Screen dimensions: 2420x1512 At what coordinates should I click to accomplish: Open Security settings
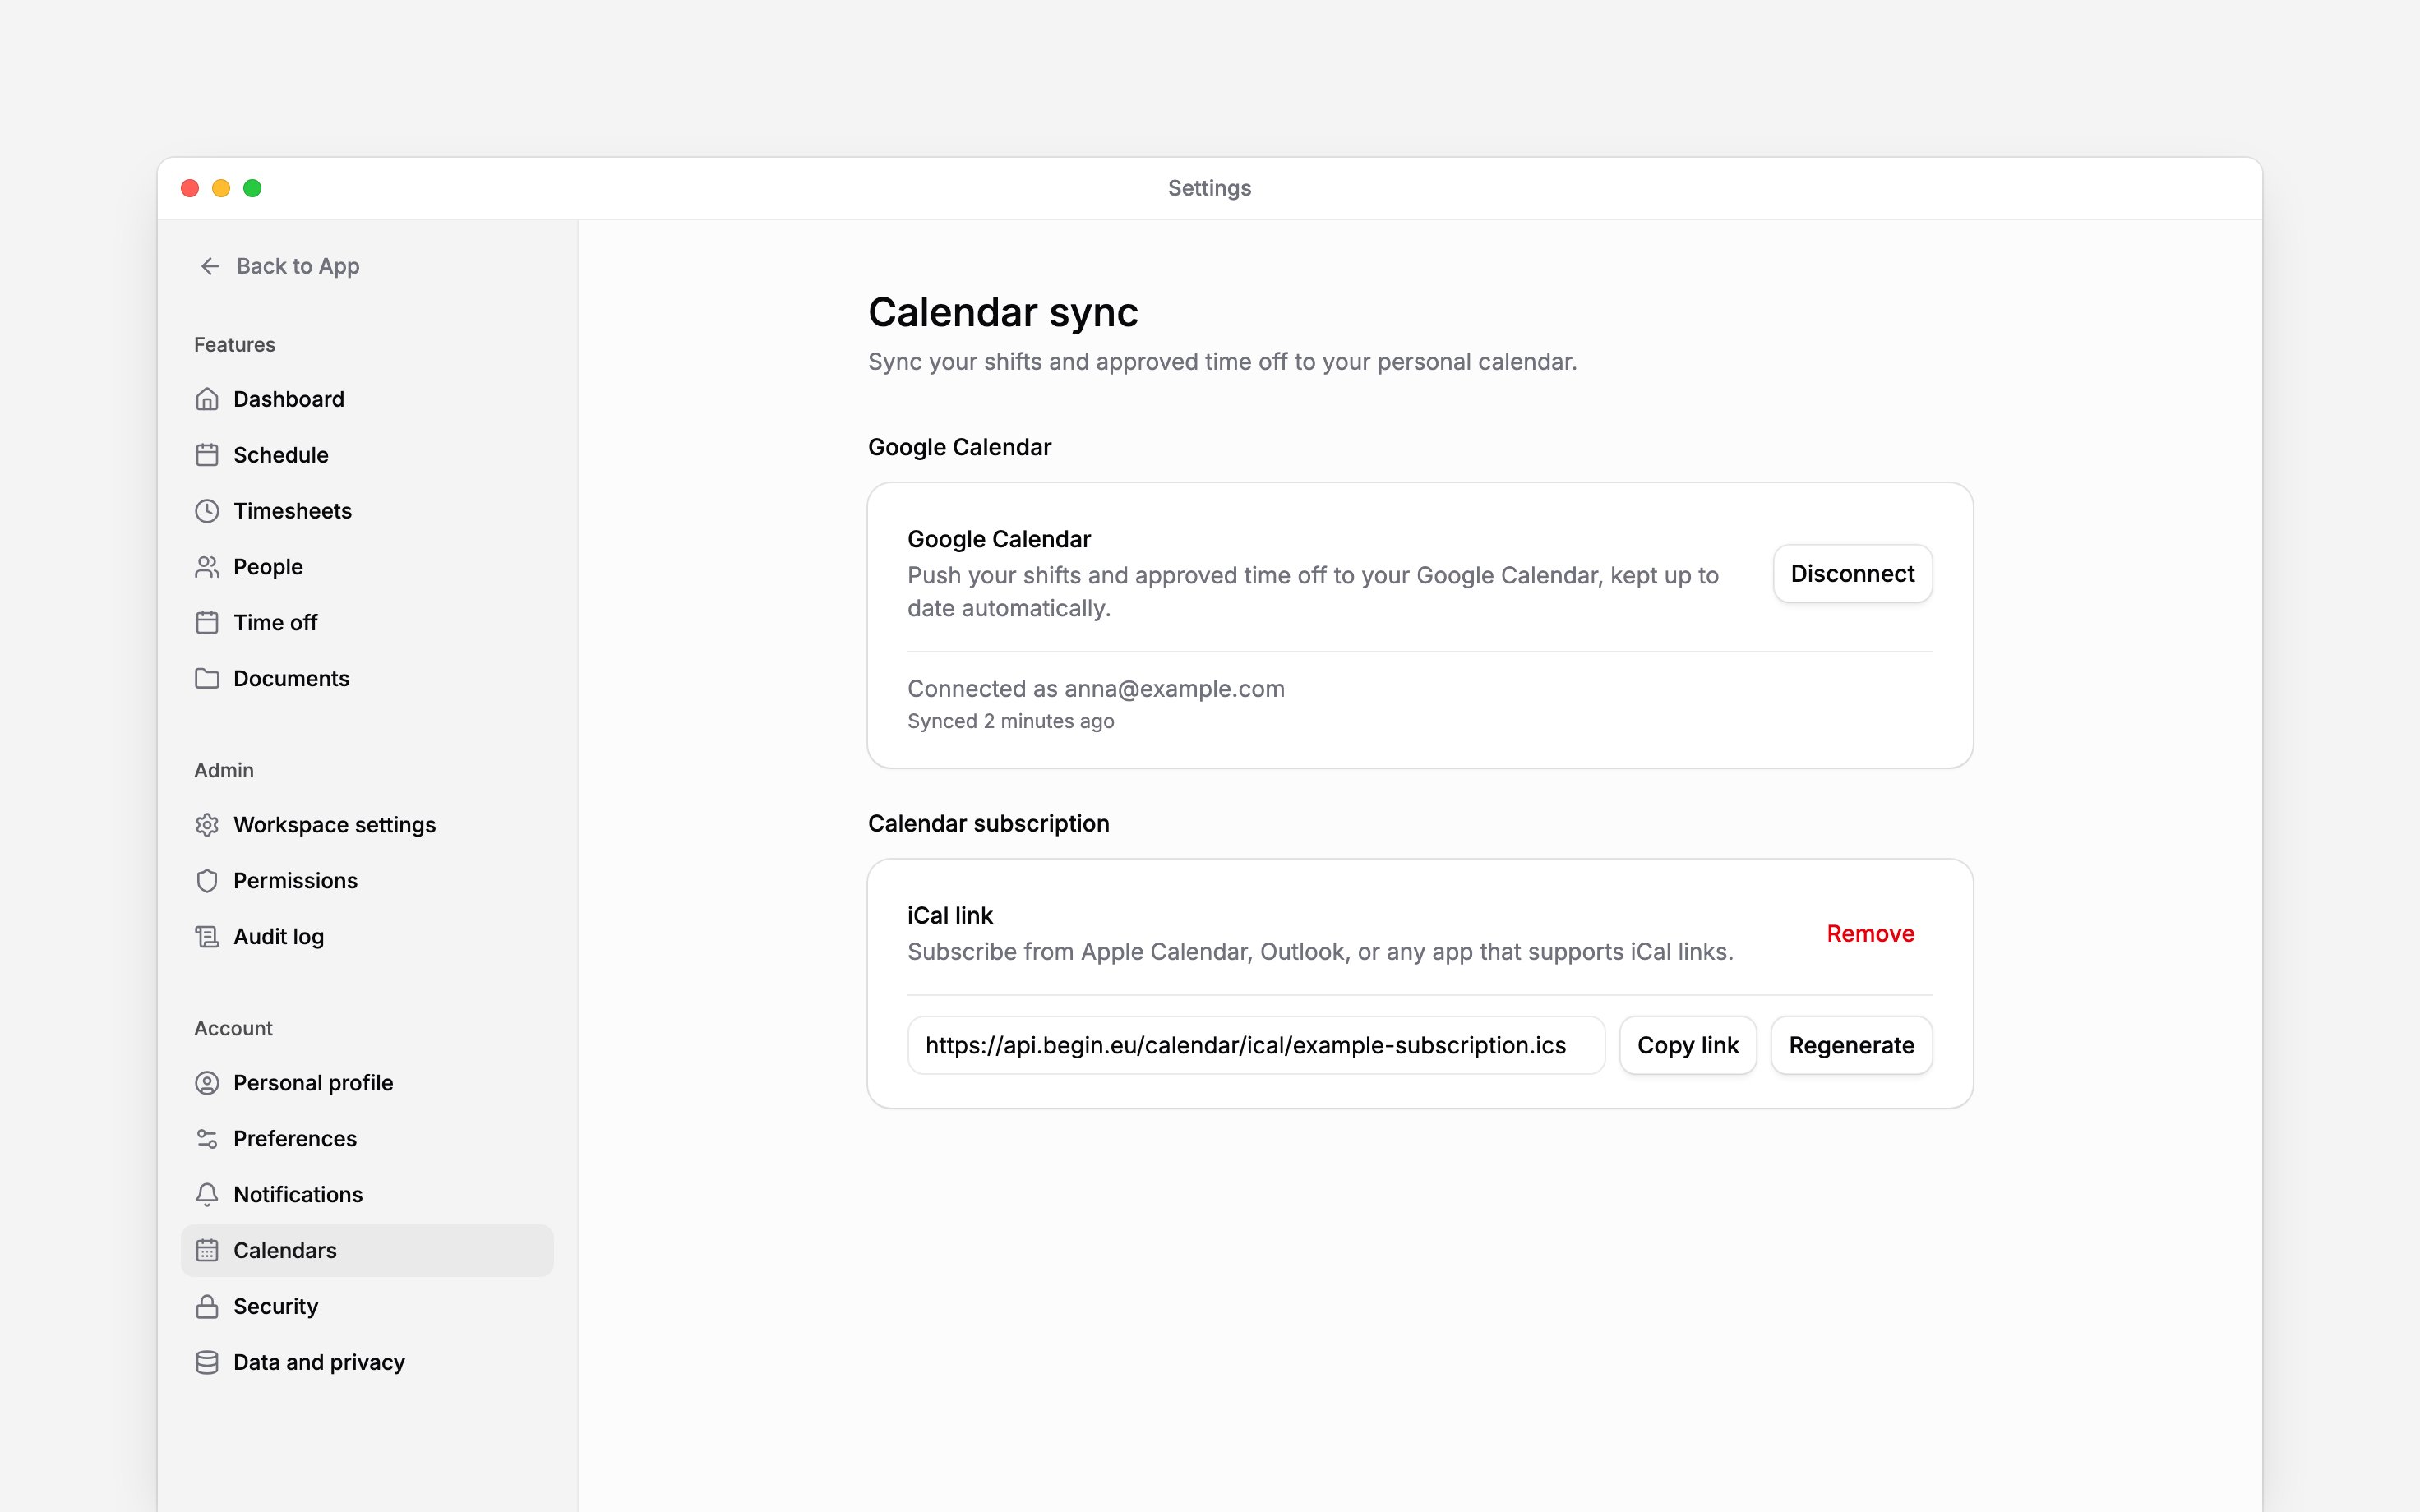pos(367,1307)
